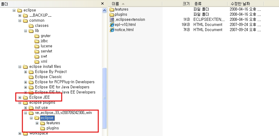Viewport: 279px width, 136px height.
Task: Expand the Eclipse JEE node
Action: coord(20,97)
